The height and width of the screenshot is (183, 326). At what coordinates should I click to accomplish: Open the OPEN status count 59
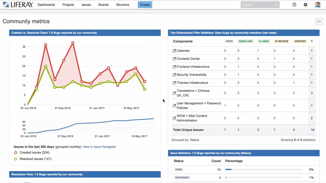pos(219,170)
